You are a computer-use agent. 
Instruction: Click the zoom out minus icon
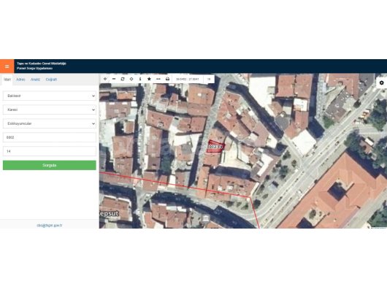(x=114, y=79)
